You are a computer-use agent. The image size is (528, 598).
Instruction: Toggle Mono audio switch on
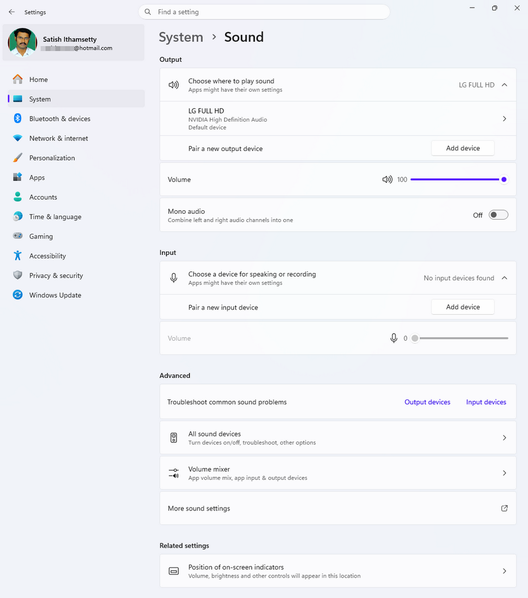[498, 215]
